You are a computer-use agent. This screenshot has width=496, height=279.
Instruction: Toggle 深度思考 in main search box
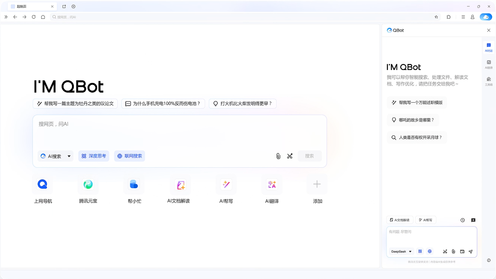[x=94, y=156]
